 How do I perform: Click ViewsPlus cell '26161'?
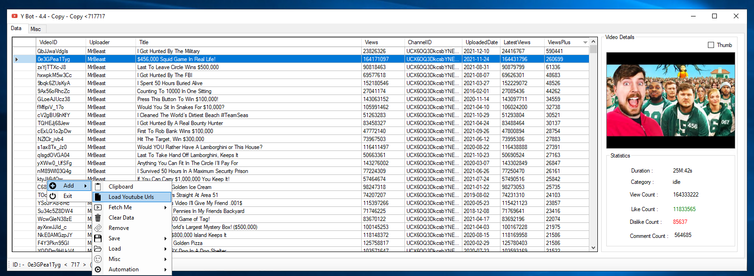pos(566,171)
